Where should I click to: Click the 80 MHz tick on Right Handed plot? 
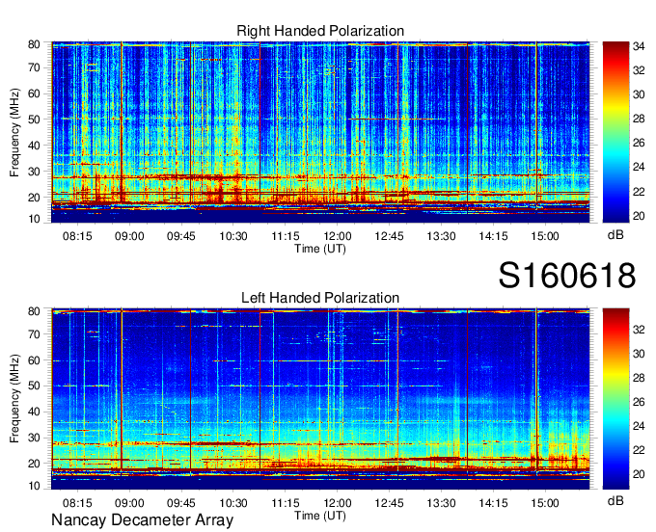coord(34,44)
